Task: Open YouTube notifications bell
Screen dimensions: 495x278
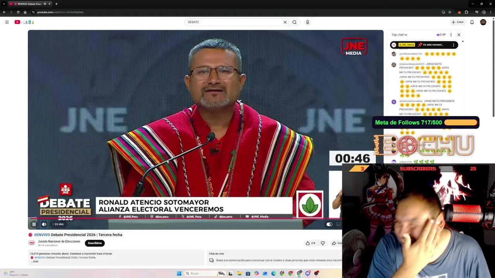Action: click(x=472, y=22)
